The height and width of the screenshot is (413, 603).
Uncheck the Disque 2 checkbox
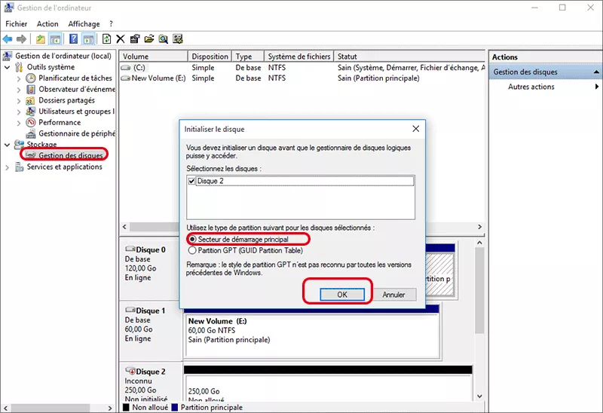[191, 182]
